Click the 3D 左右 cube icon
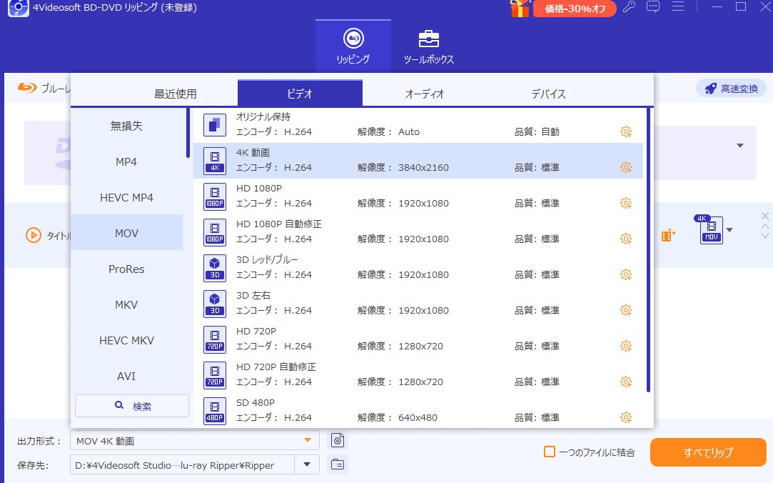The image size is (773, 483). coord(215,304)
